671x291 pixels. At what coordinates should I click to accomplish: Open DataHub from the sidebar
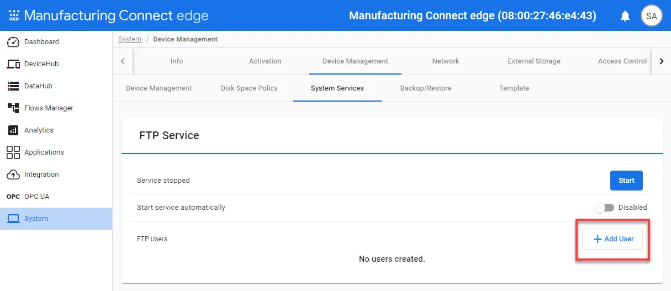click(56, 86)
